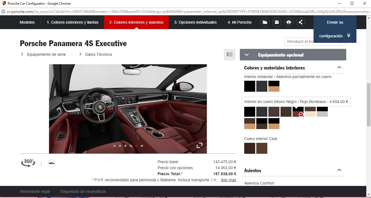Viewport: 371px width, 198px height.
Task: Expand the interior image to fullscreen
Action: pos(199,145)
